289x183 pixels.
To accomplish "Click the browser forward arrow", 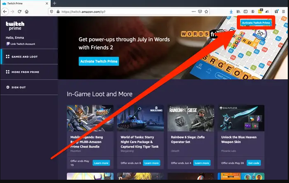I will (x=12, y=12).
